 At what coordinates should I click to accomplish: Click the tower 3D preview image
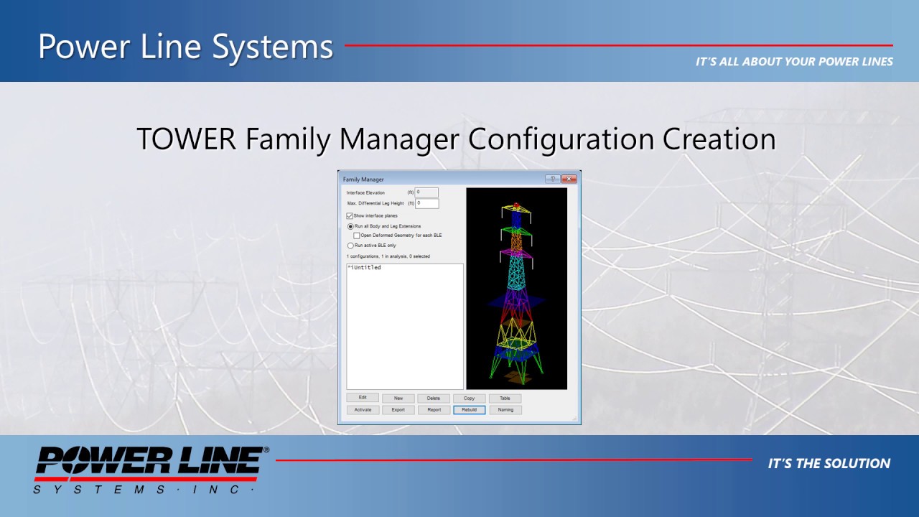click(x=517, y=289)
